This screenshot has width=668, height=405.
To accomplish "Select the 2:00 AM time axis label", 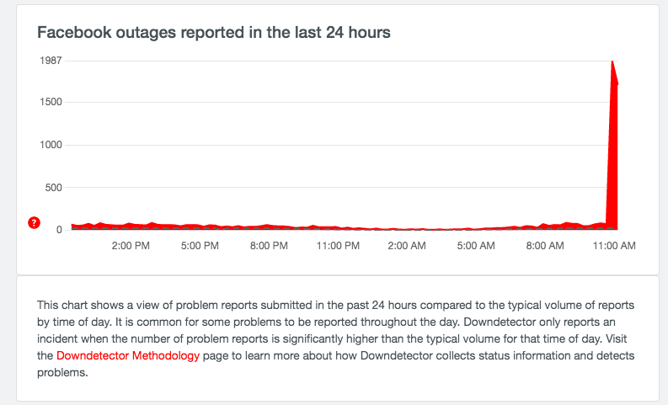I will coord(408,246).
